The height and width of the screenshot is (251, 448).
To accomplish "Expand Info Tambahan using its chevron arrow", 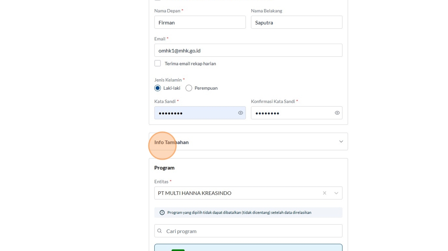I will pos(341,142).
